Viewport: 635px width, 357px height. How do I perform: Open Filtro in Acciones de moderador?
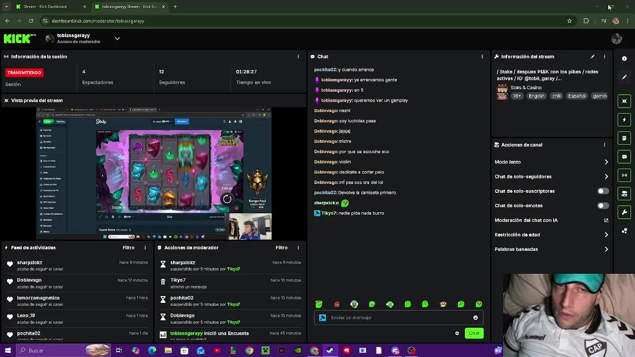(281, 247)
